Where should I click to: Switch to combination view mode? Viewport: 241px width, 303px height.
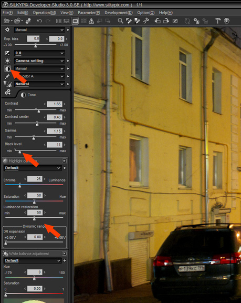coord(66,21)
